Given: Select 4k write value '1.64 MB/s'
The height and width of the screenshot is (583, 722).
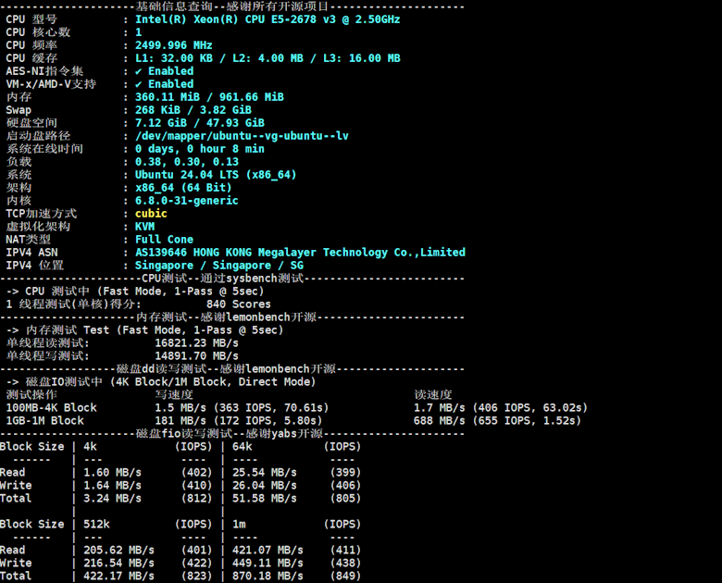Looking at the screenshot, I should 112,486.
